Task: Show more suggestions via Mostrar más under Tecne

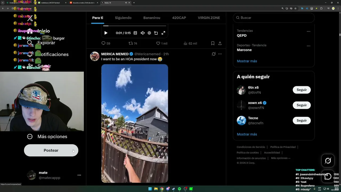Action: point(247,134)
